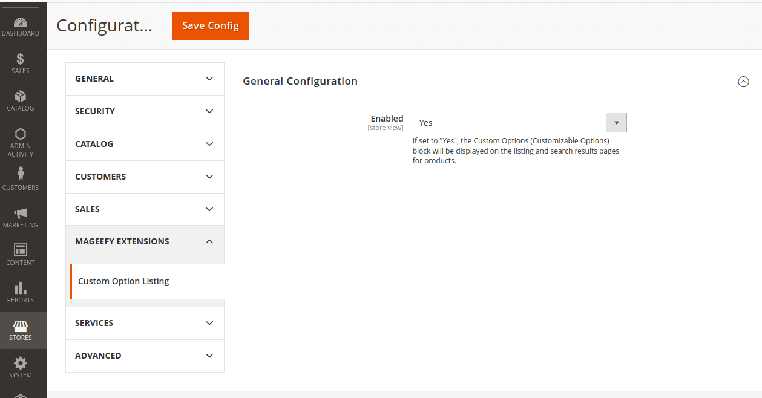Select Custom Option Listing item
Image resolution: width=762 pixels, height=398 pixels.
(x=124, y=281)
